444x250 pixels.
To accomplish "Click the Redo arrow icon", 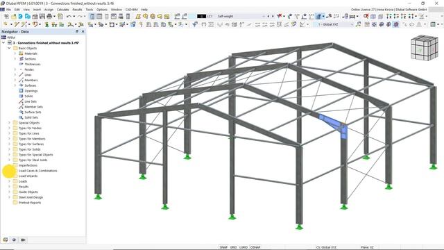I will (80, 17).
